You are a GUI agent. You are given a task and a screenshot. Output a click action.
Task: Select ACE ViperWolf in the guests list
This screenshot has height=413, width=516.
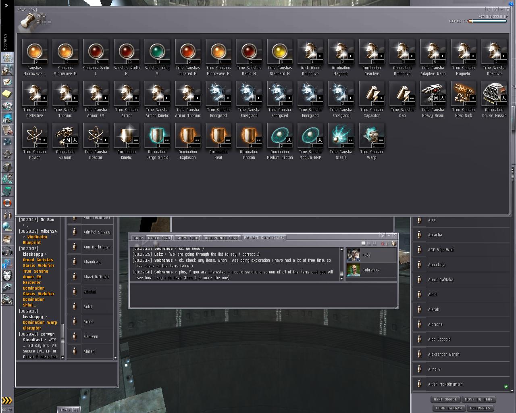(x=461, y=250)
